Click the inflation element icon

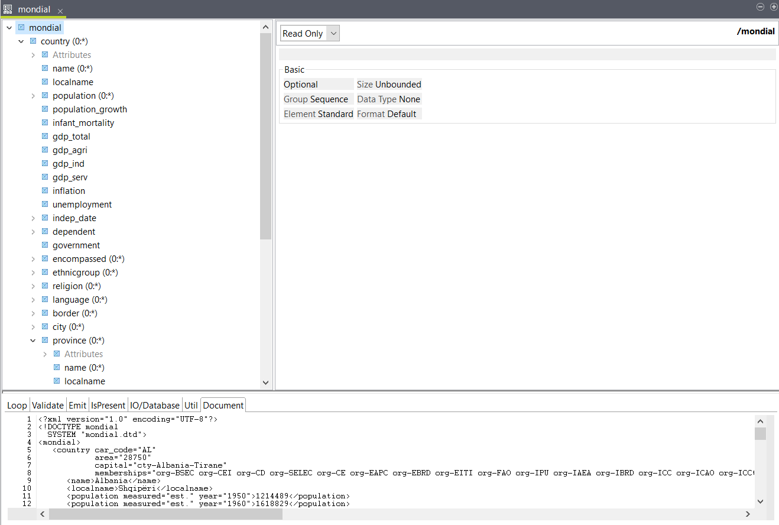click(45, 191)
